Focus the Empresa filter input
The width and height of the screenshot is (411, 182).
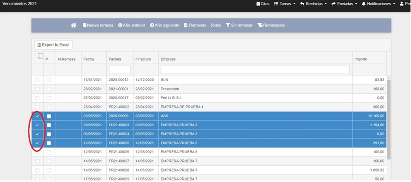pos(255,70)
